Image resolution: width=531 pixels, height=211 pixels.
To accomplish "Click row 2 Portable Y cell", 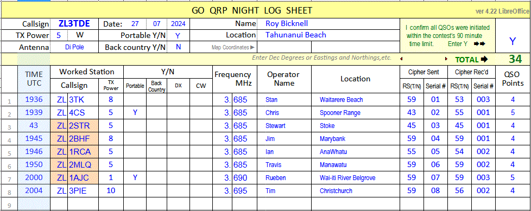I will [135, 113].
